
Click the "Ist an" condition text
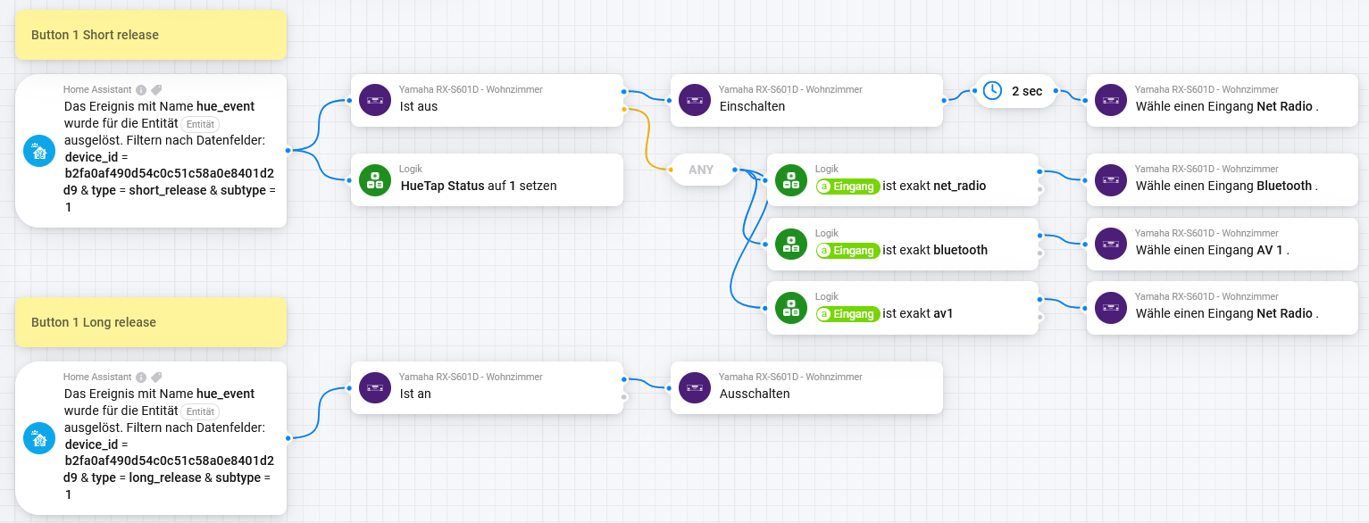pos(415,394)
